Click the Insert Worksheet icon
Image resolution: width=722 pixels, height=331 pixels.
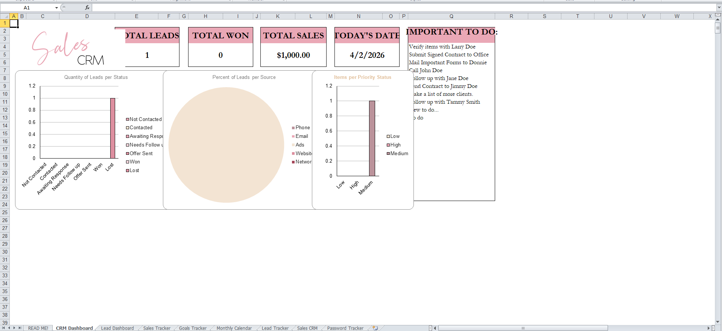click(375, 328)
